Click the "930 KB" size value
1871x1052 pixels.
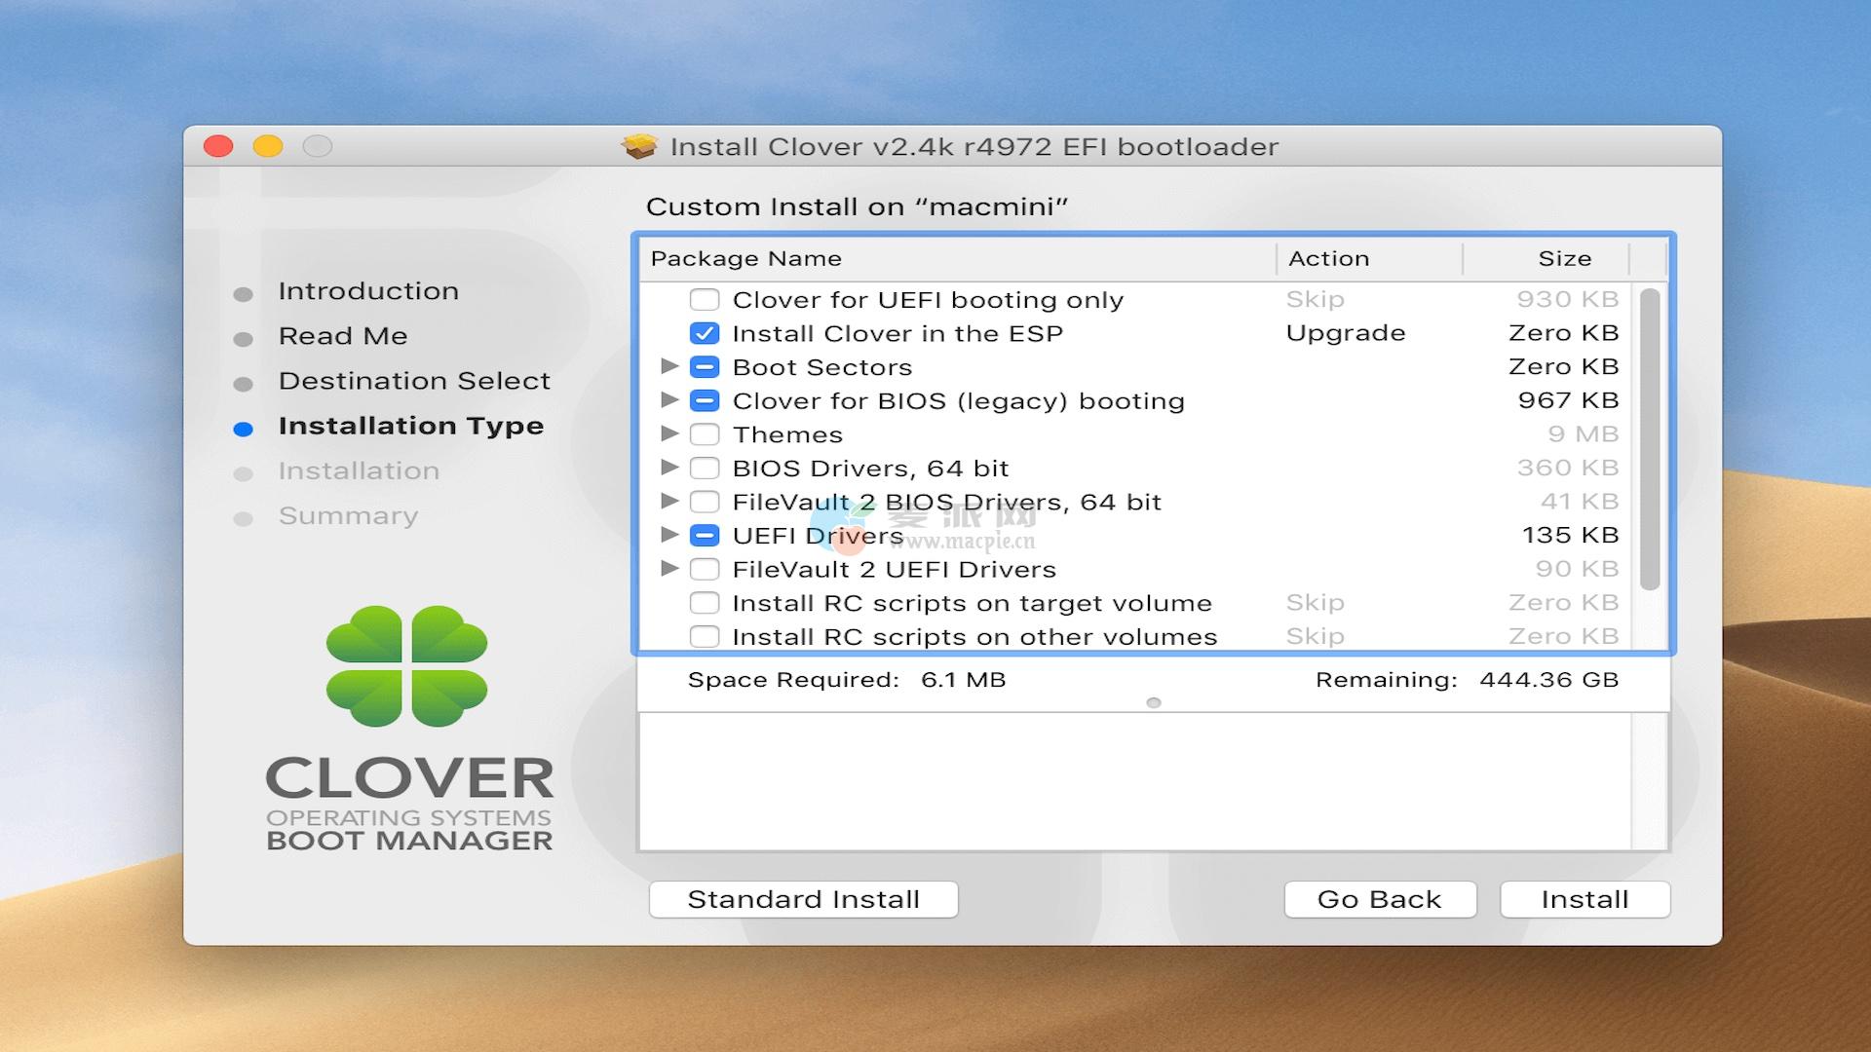tap(1568, 300)
